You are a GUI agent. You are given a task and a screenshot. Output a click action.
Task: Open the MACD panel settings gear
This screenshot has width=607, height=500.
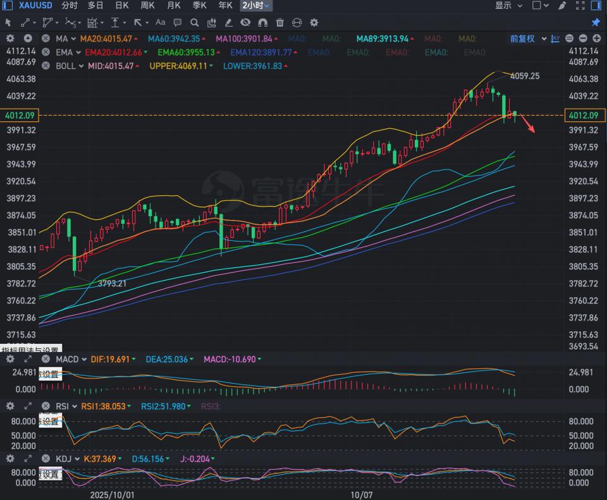pos(10,359)
